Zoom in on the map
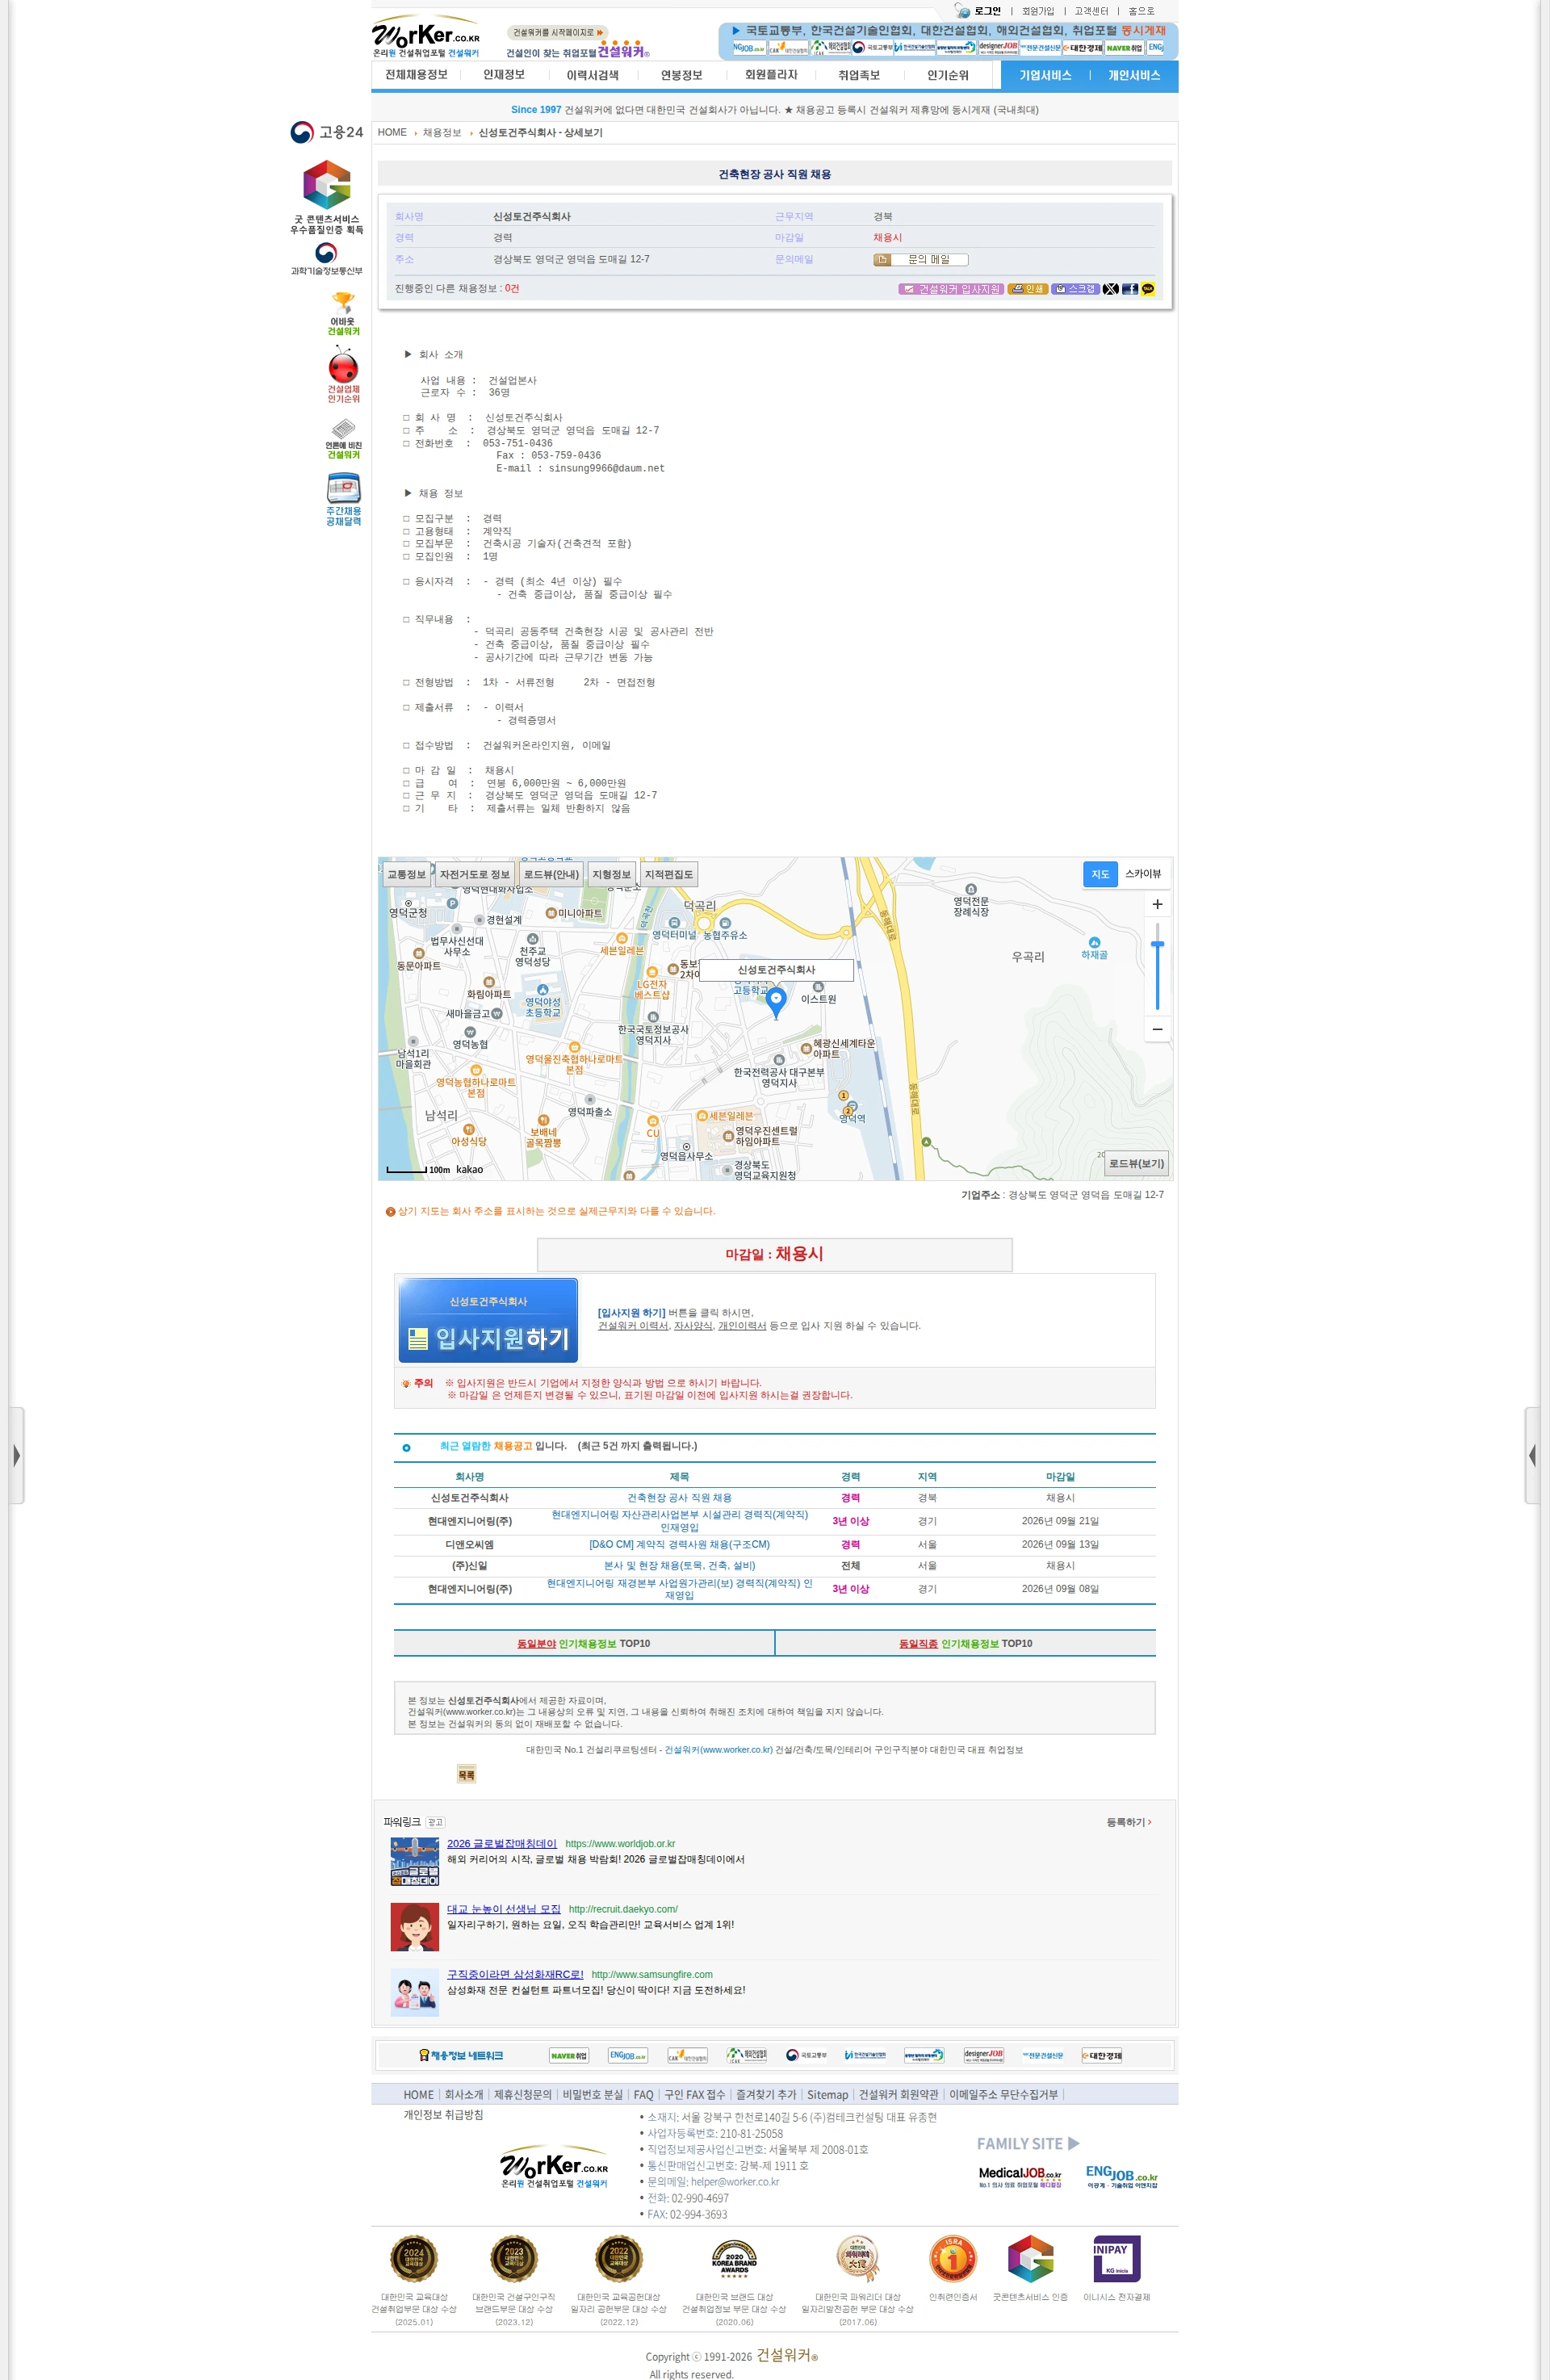The height and width of the screenshot is (2380, 1550). click(x=1157, y=904)
